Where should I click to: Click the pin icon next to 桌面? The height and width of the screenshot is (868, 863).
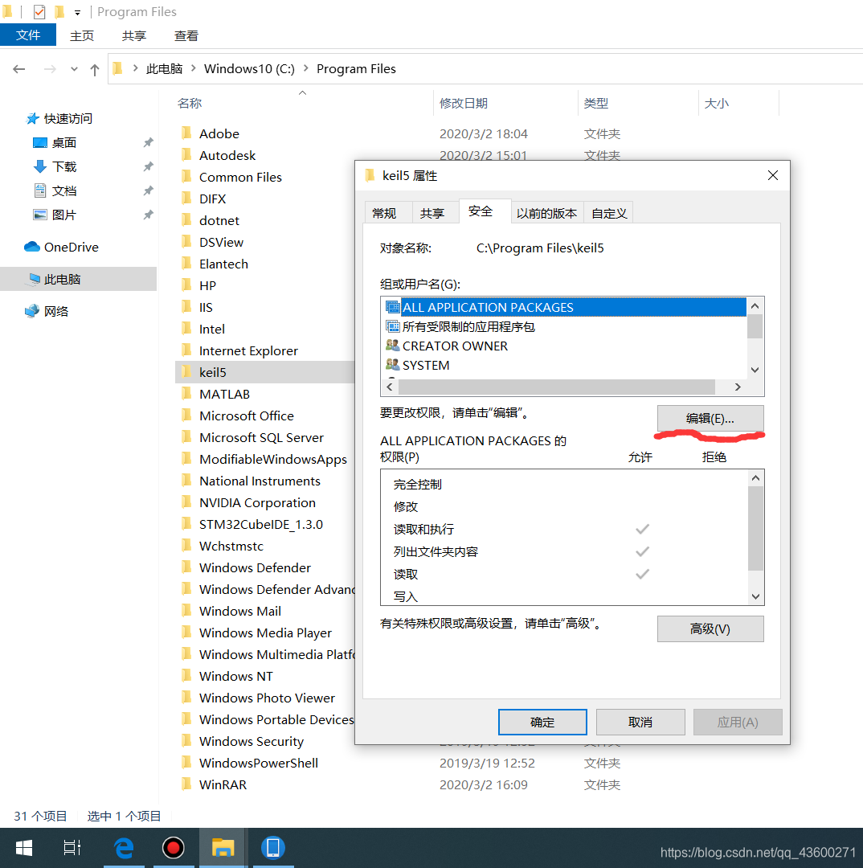148,143
